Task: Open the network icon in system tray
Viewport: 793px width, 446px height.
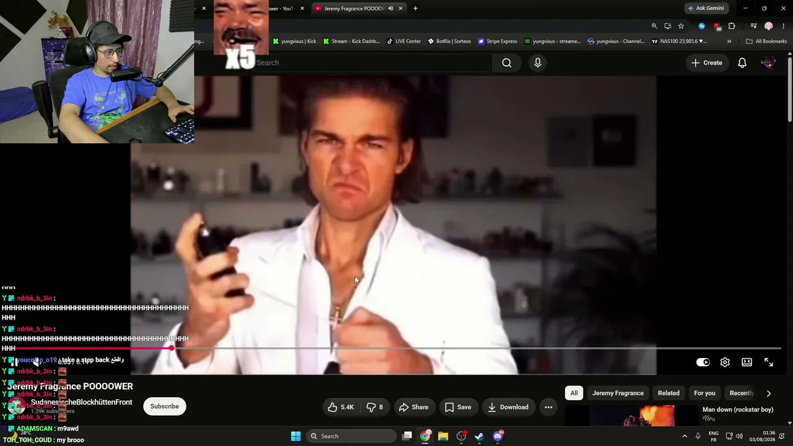Action: coord(729,436)
